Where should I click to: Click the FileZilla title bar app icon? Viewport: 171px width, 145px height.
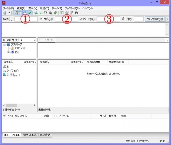click(4, 3)
